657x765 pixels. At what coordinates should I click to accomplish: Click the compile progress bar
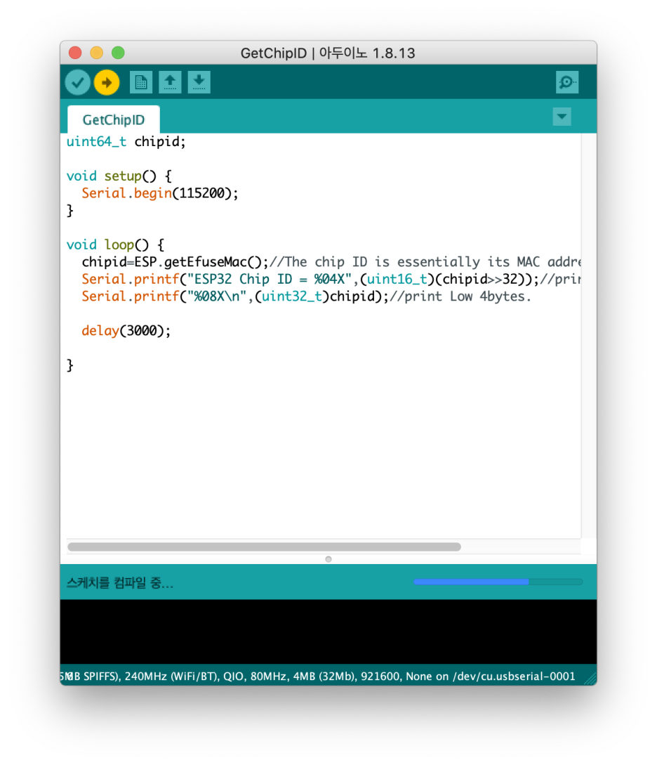pyautogui.click(x=498, y=582)
